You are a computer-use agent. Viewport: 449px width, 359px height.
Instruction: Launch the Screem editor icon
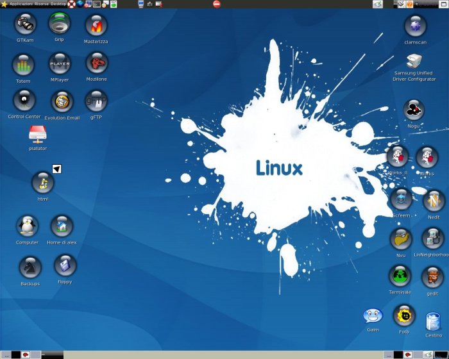pyautogui.click(x=401, y=199)
